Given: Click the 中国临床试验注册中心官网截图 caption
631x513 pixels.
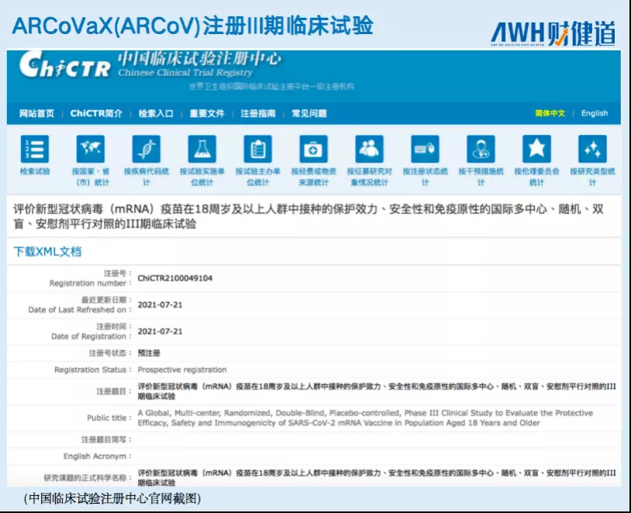Looking at the screenshot, I should point(112,498).
